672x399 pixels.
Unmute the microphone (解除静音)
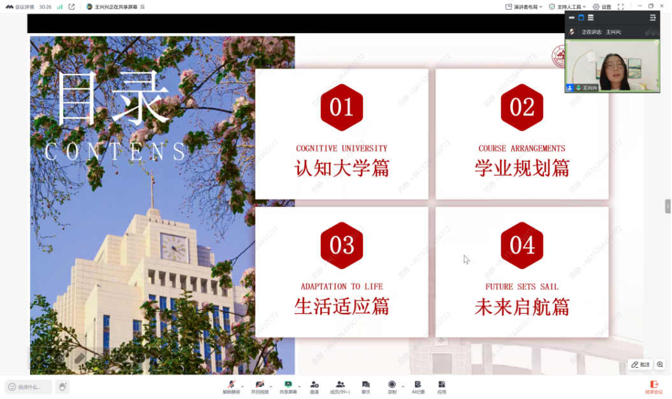pos(231,386)
